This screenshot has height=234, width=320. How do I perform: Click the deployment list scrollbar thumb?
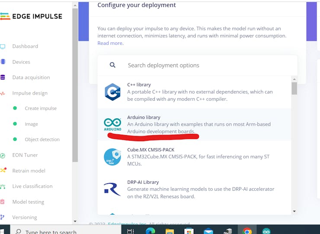[294, 89]
